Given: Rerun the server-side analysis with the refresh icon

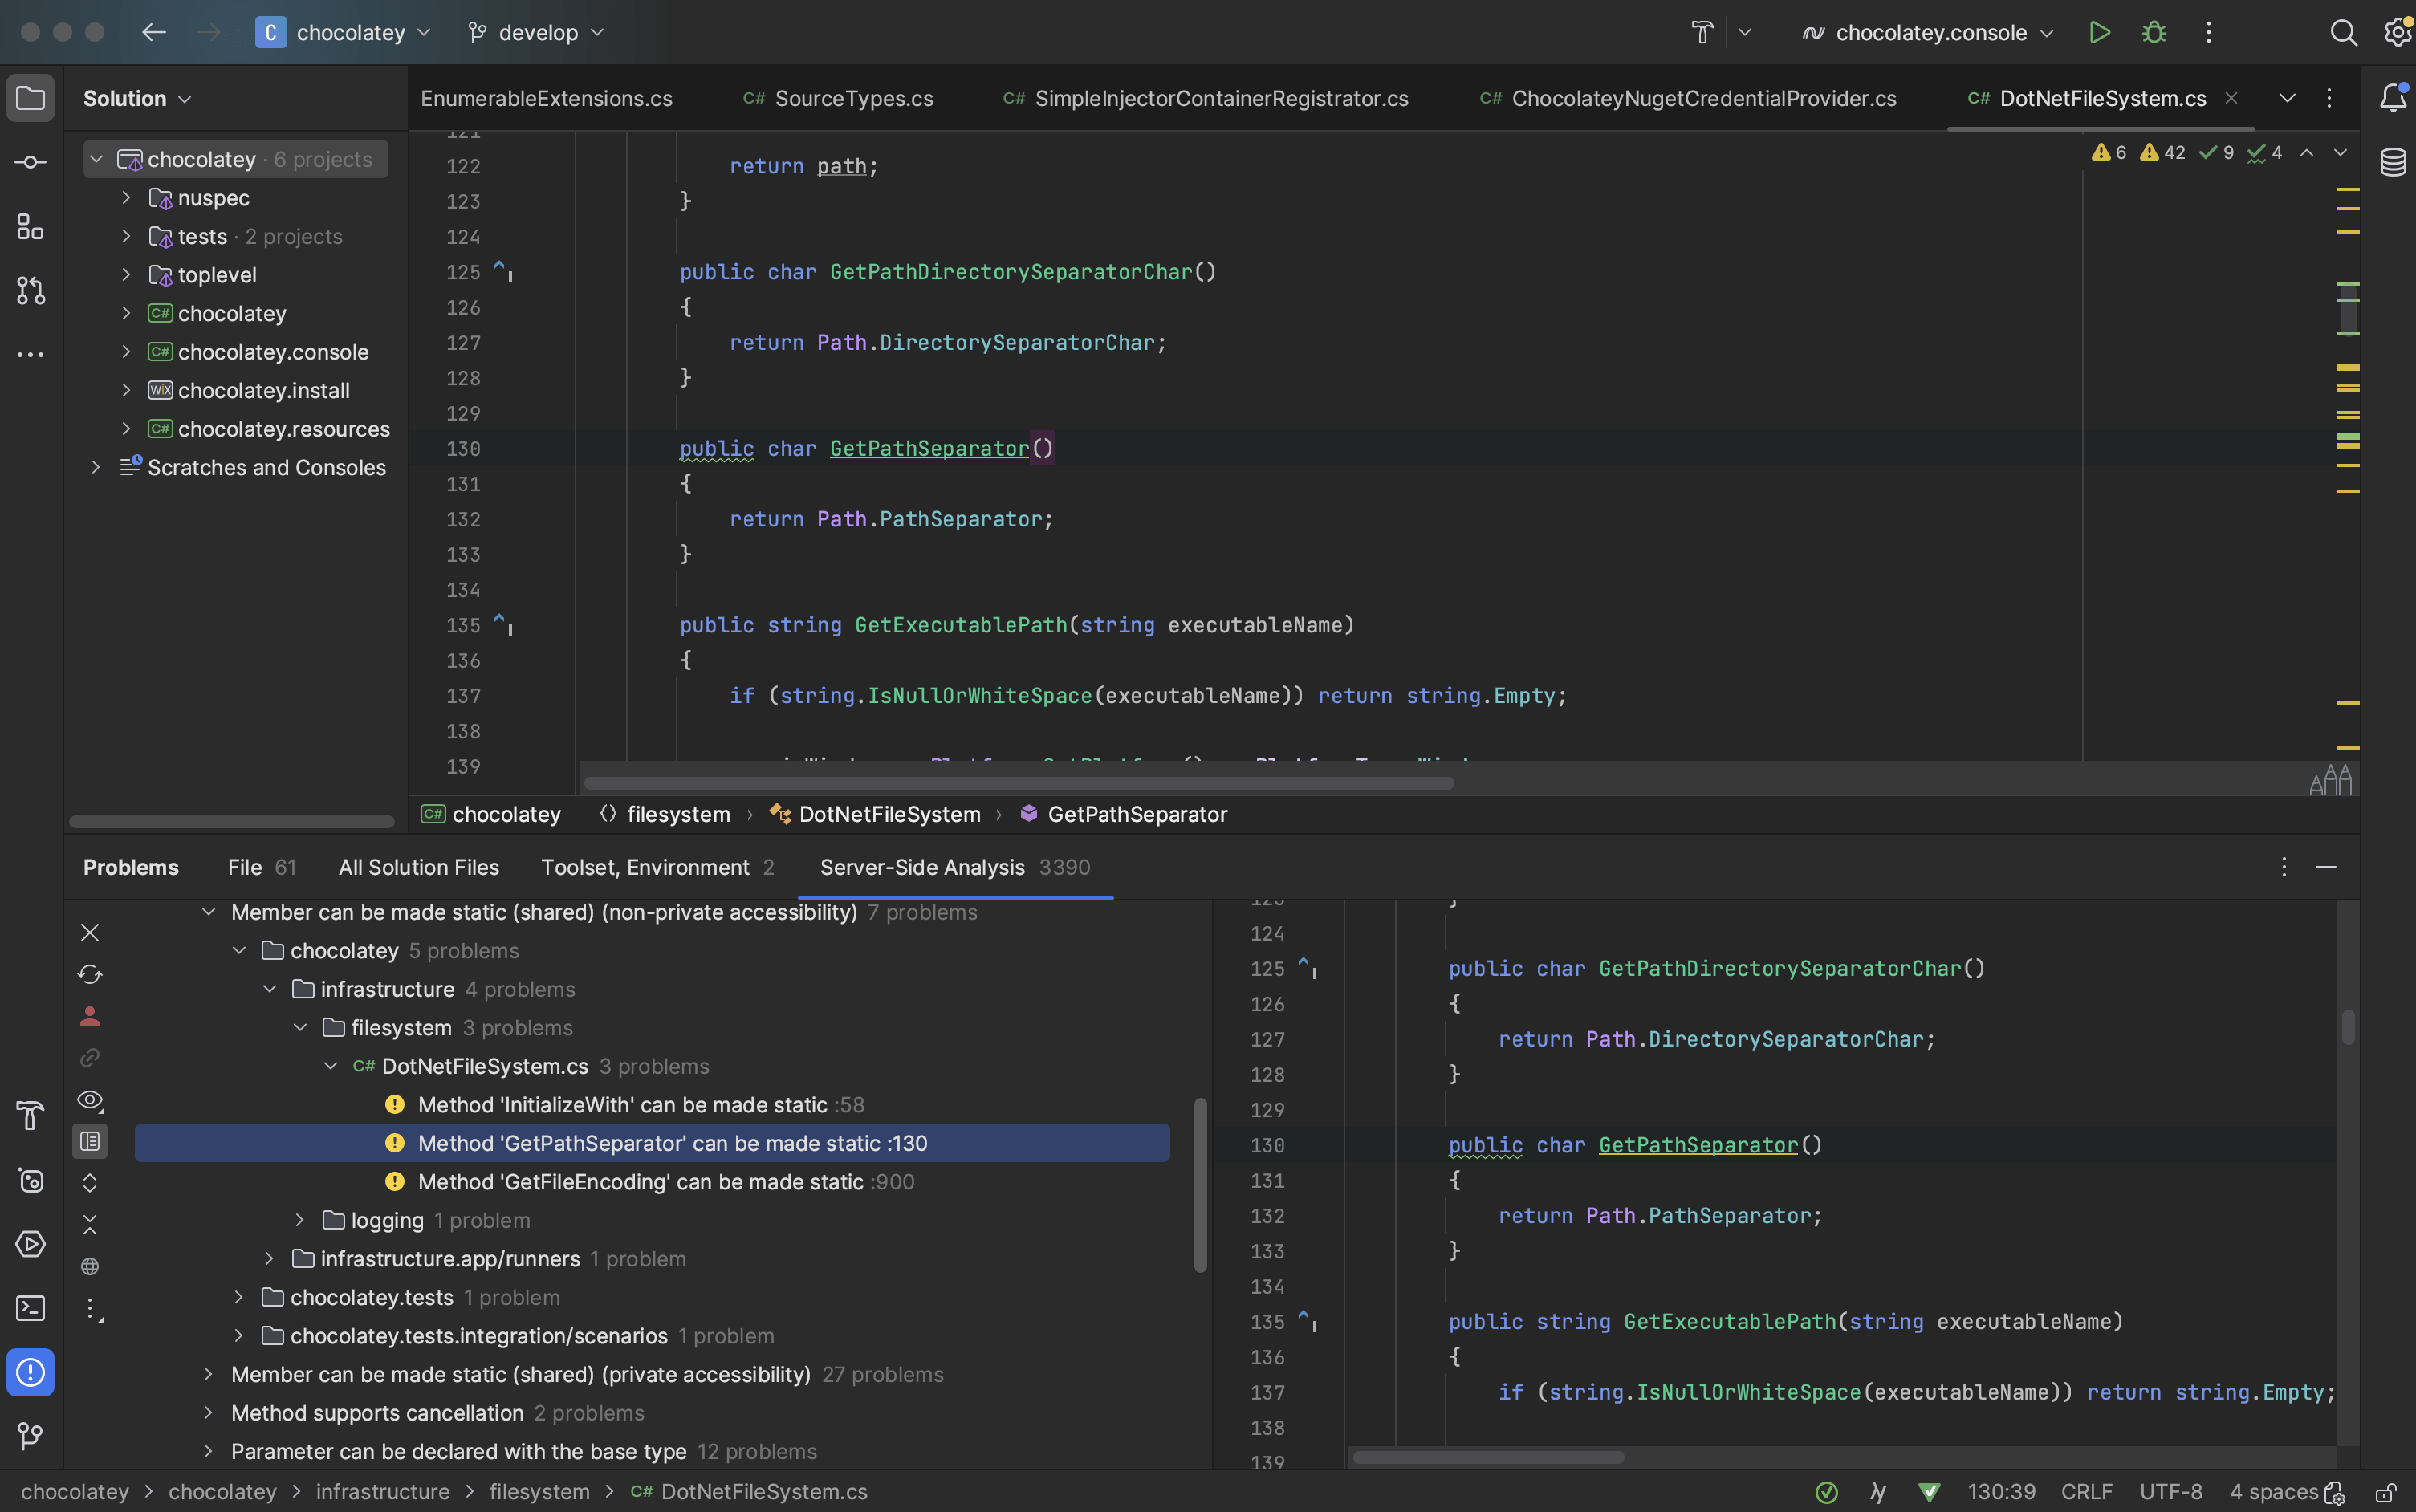Looking at the screenshot, I should [x=90, y=974].
